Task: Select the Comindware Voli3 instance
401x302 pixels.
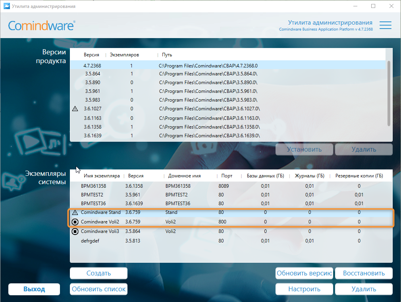Action: (231, 231)
